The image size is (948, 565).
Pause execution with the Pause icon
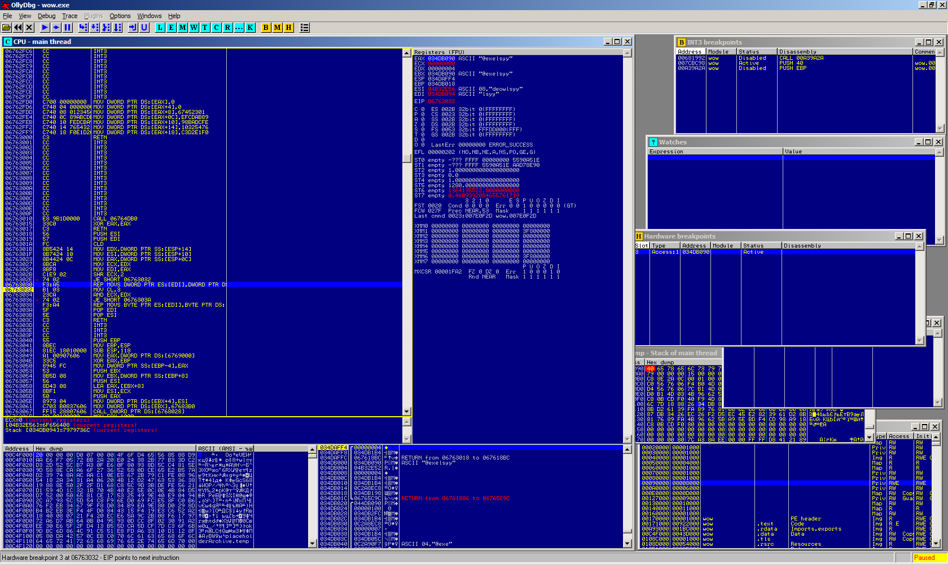(x=68, y=28)
